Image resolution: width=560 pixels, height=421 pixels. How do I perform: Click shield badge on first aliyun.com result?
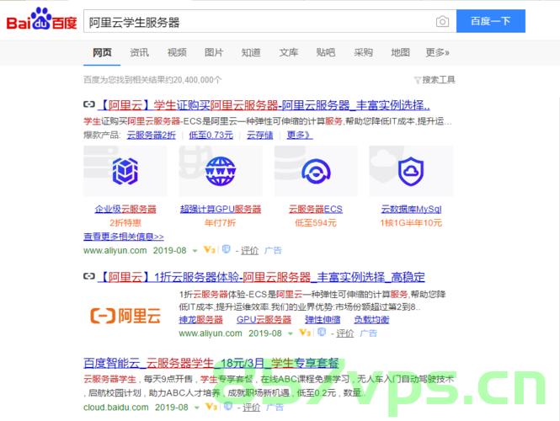point(227,249)
